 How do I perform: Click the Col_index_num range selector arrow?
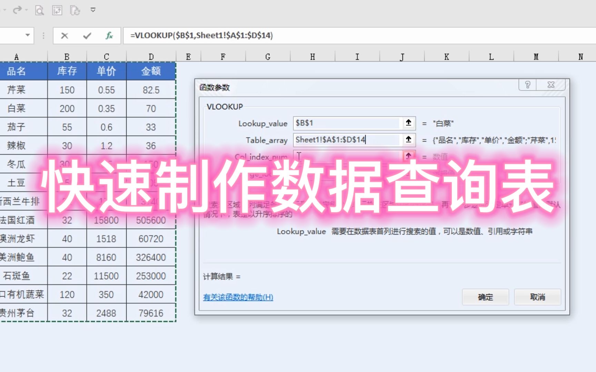tap(408, 156)
